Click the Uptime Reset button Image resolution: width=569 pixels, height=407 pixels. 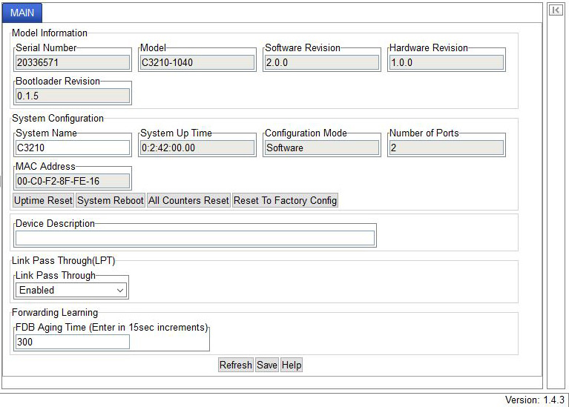(x=43, y=200)
